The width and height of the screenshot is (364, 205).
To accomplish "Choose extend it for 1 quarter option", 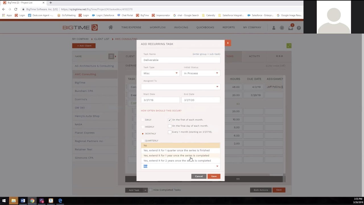I will click(181, 150).
